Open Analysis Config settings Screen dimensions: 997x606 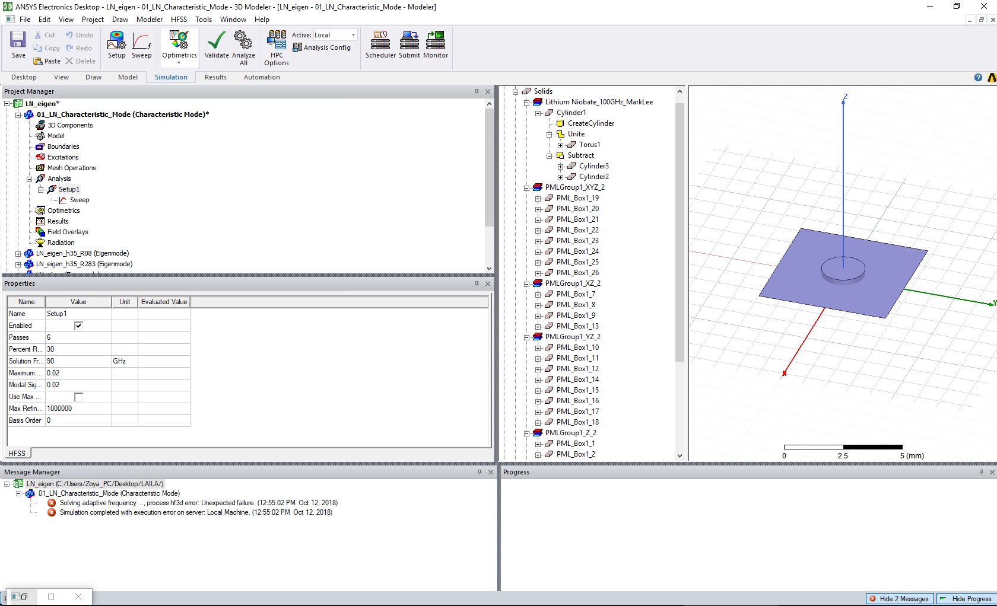click(322, 47)
